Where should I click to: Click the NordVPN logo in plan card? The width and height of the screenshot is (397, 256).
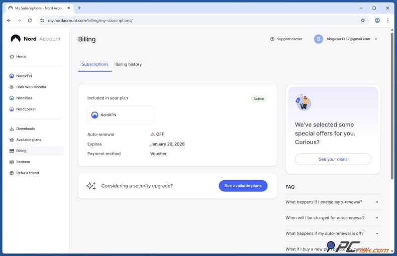coord(94,115)
